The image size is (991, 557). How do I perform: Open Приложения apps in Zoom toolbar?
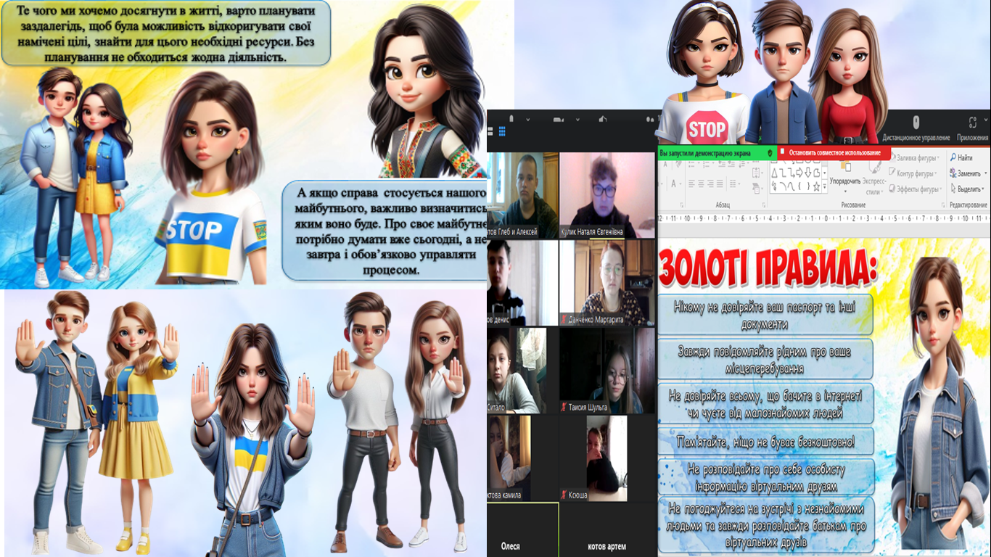click(x=973, y=128)
